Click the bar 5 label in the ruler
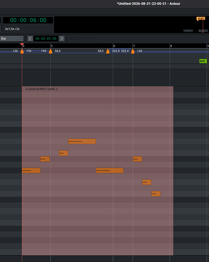The width and height of the screenshot is (209, 262). [52, 46]
